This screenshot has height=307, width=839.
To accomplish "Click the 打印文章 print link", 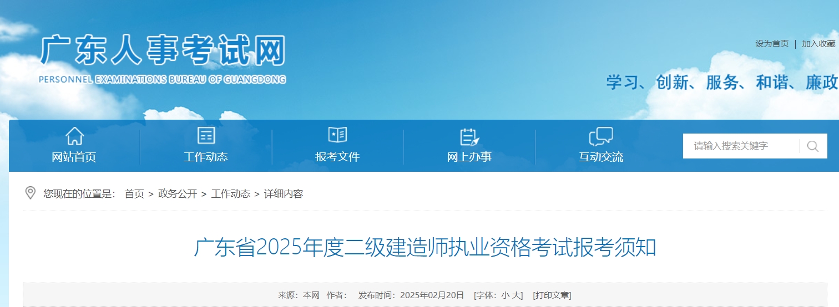I will [552, 295].
